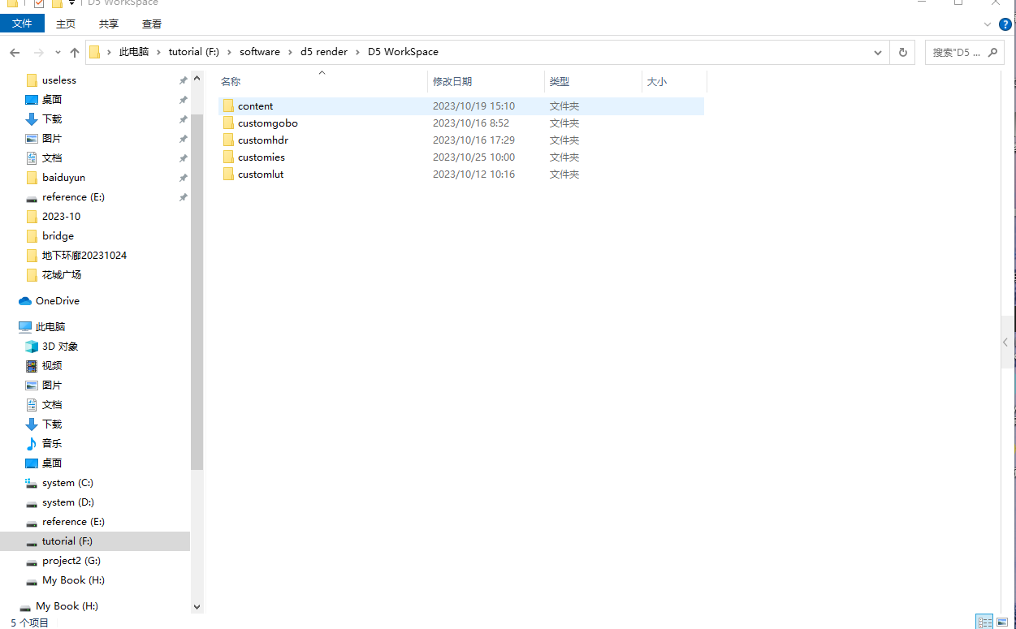The height and width of the screenshot is (629, 1016).
Task: Click tutorial (F:) breadcrumb segment
Action: click(194, 52)
